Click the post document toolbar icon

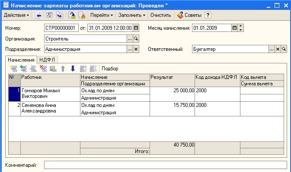click(72, 15)
